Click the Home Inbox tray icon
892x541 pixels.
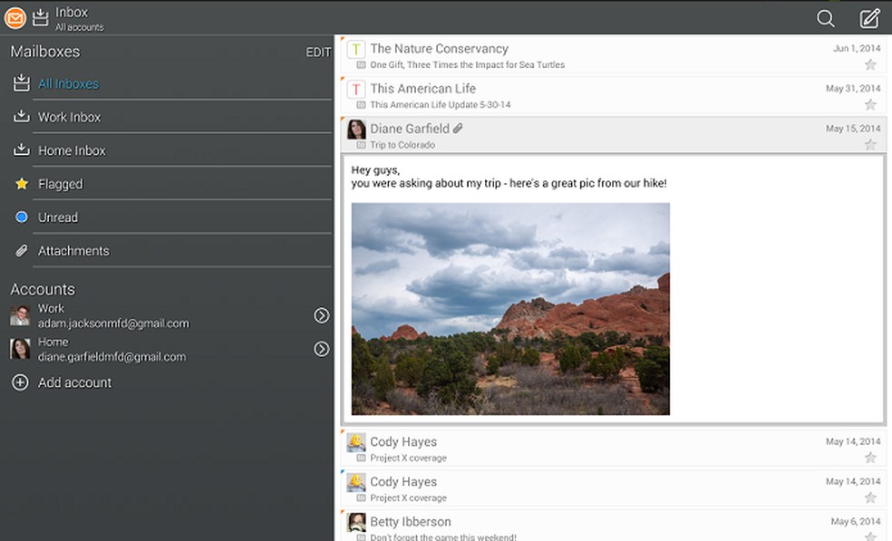coord(22,150)
